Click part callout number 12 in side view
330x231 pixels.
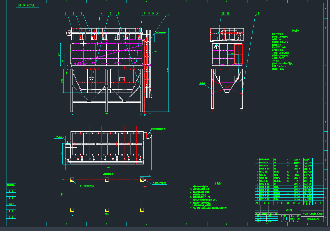point(223,13)
